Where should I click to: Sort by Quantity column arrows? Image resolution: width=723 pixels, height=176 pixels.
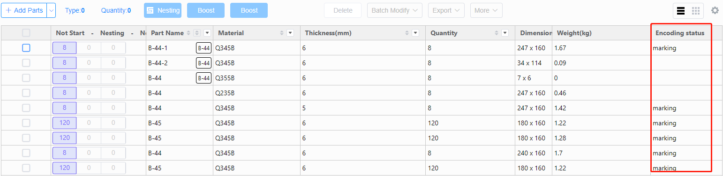tap(497, 33)
